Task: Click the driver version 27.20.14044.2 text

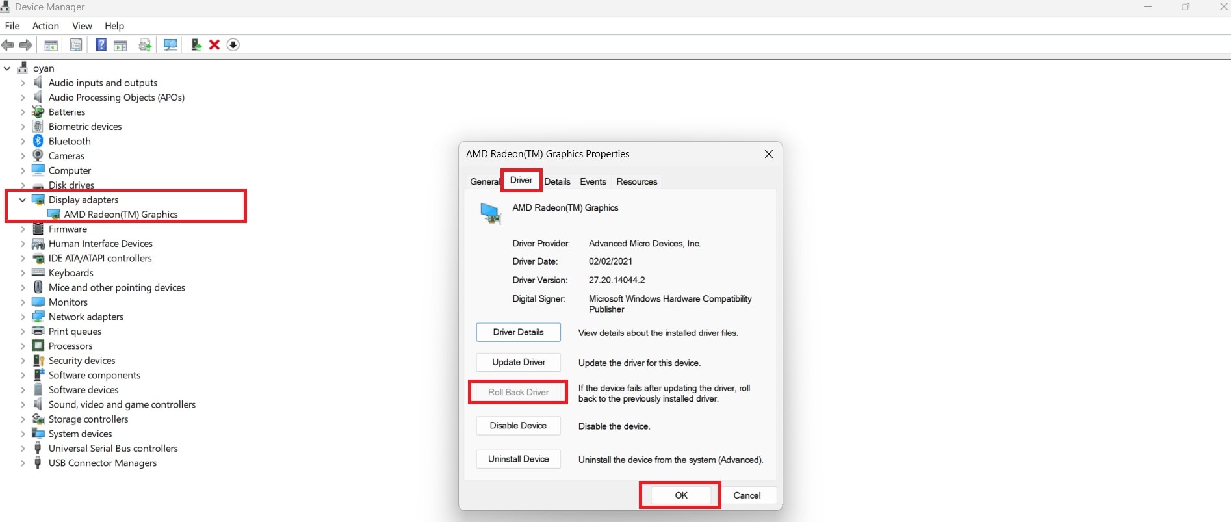Action: coord(617,280)
